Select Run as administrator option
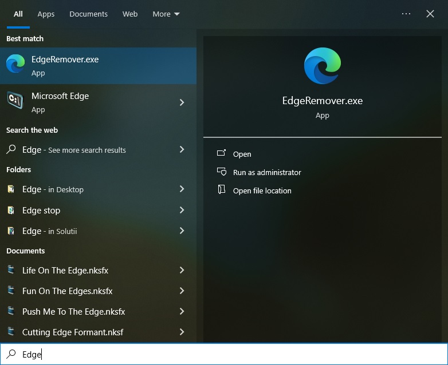This screenshot has width=448, height=365. [266, 172]
